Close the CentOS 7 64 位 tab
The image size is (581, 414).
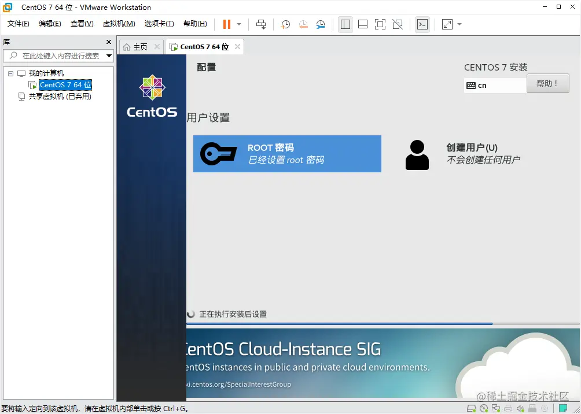[237, 47]
